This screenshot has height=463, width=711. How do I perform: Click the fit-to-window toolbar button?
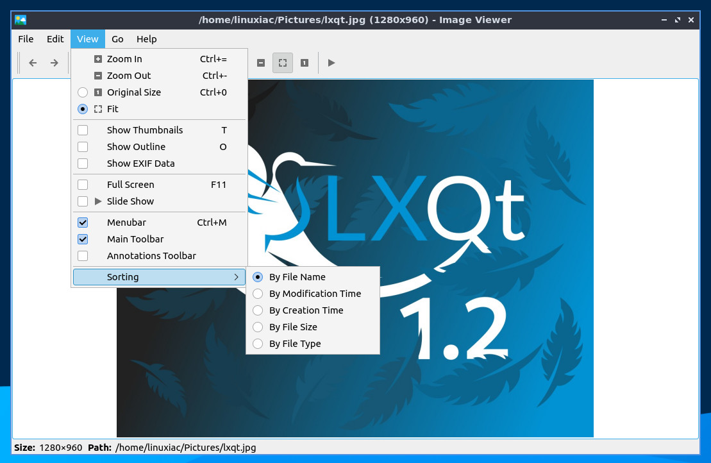283,63
